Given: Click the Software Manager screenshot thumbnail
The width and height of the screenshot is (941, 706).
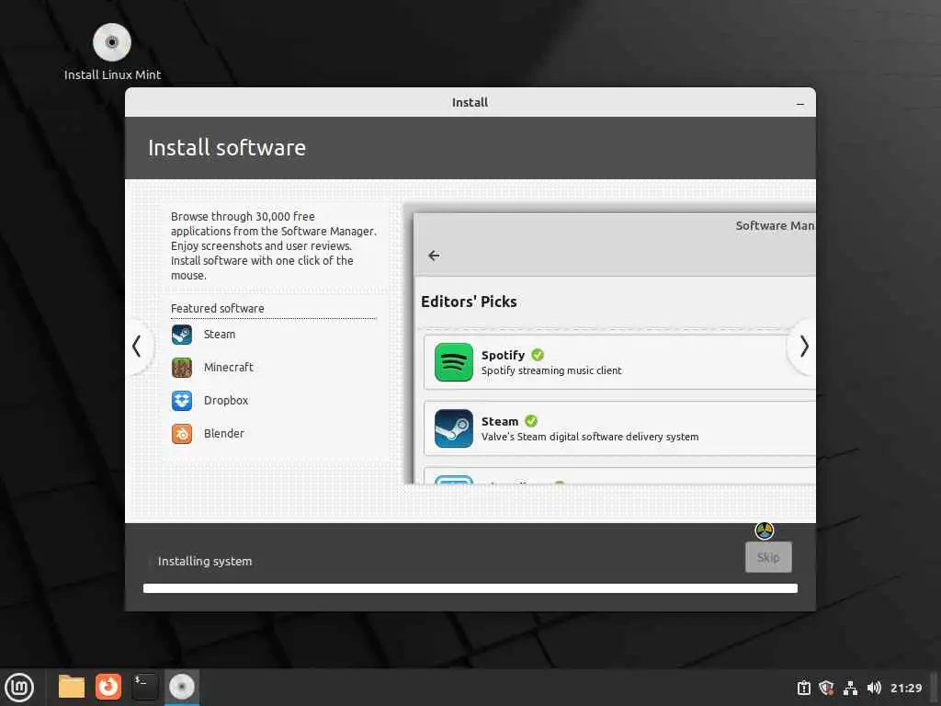Looking at the screenshot, I should click(615, 348).
